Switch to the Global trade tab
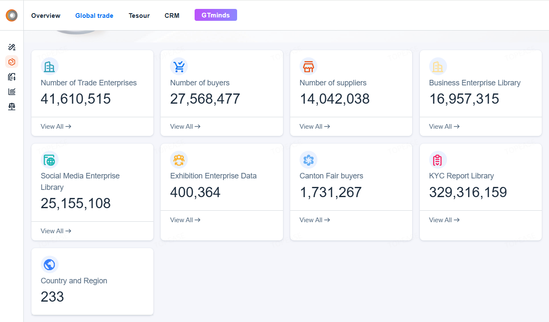The height and width of the screenshot is (322, 549). 94,16
